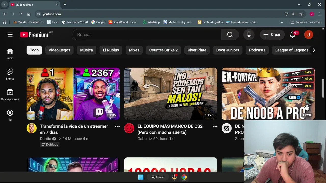Viewport: 326px width, 183px height.
Task: Open Shorts from the sidebar
Action: [x=10, y=74]
